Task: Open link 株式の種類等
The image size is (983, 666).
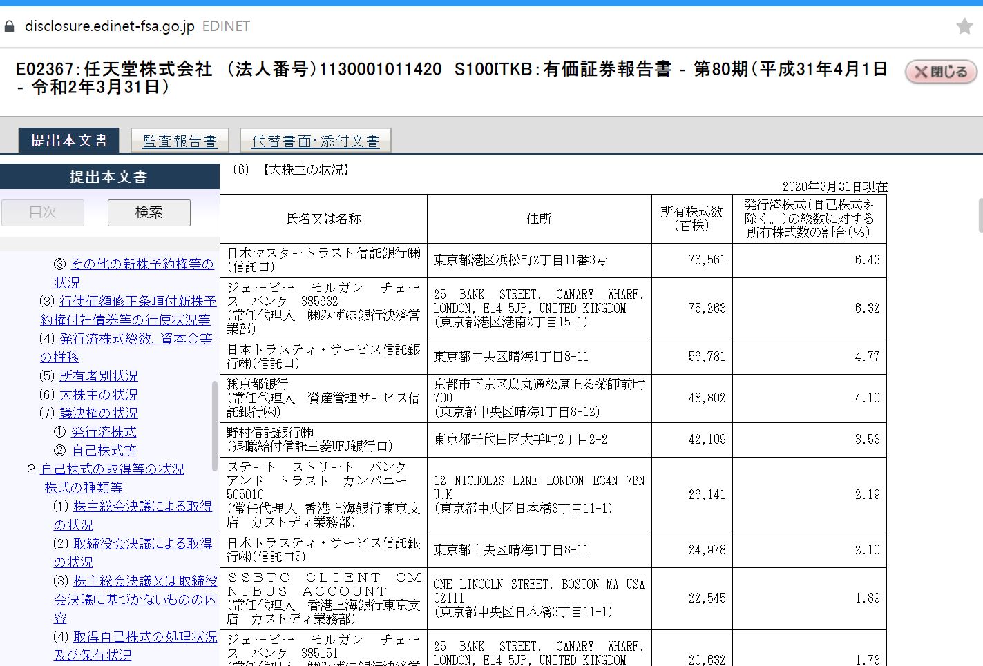Action: click(84, 487)
